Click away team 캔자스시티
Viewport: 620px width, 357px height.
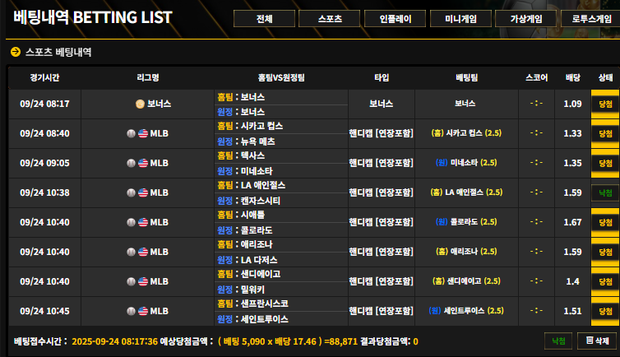(x=261, y=201)
